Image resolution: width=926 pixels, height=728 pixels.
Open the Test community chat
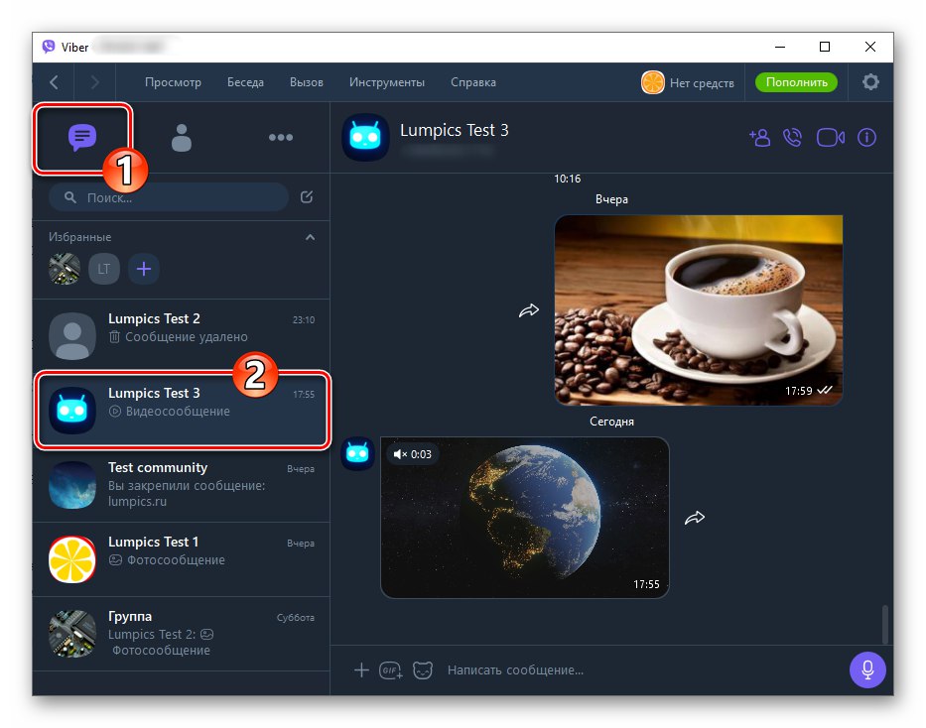coord(182,484)
